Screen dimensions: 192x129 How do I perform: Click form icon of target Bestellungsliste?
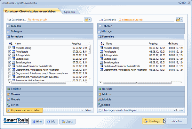click(101, 62)
